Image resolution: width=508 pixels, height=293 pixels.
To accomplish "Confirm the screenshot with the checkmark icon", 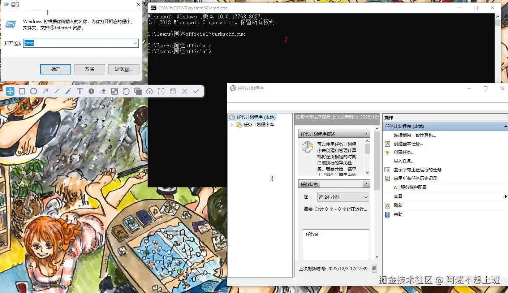I will 196,91.
